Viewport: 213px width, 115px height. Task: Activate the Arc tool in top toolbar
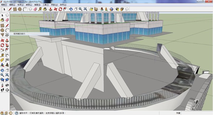(25, 9)
